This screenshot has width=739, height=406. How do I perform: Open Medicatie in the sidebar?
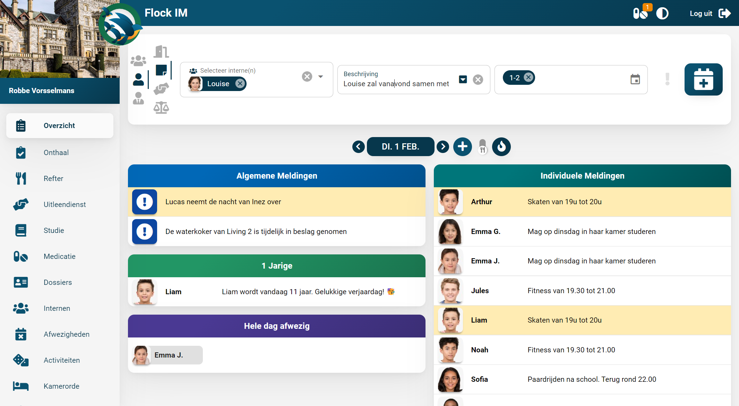pos(59,256)
